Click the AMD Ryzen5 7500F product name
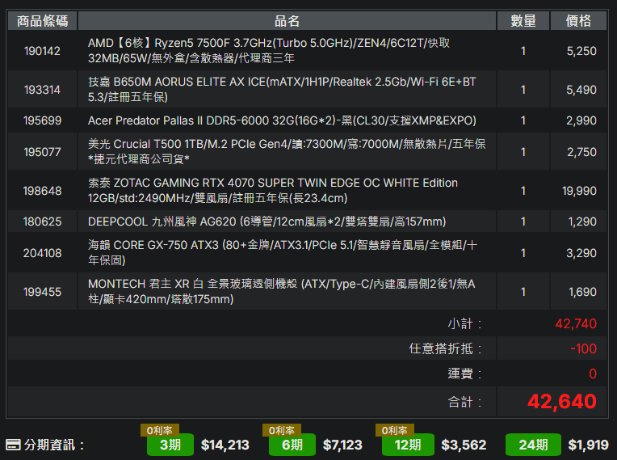Screen dimensions: 617x460 pos(269,50)
